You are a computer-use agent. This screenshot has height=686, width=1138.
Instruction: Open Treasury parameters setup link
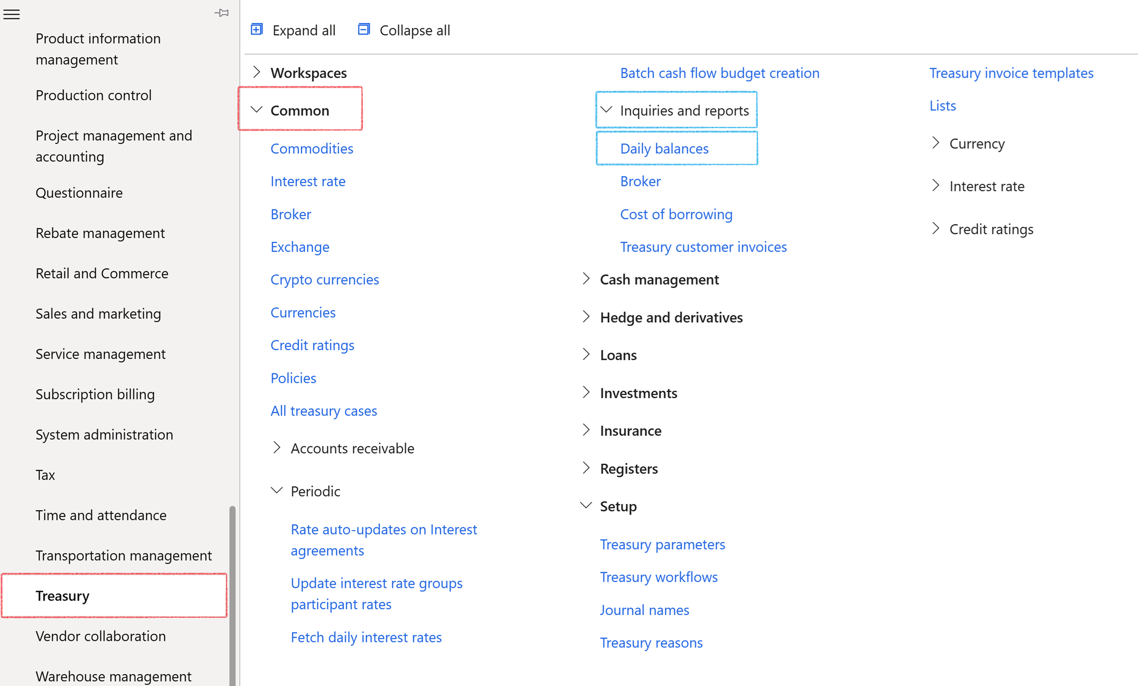[x=662, y=544]
